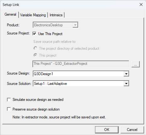
Task: Click the 'Source Solution:' label
Action: [x=19, y=84]
